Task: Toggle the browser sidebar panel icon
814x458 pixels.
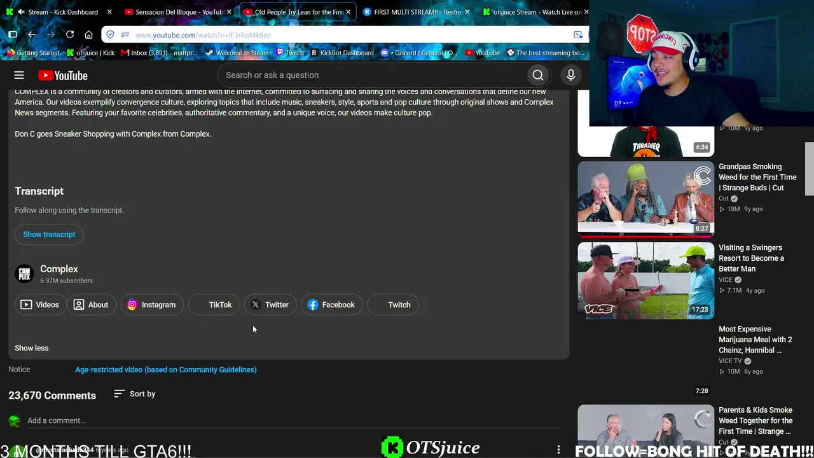Action: 13,34
